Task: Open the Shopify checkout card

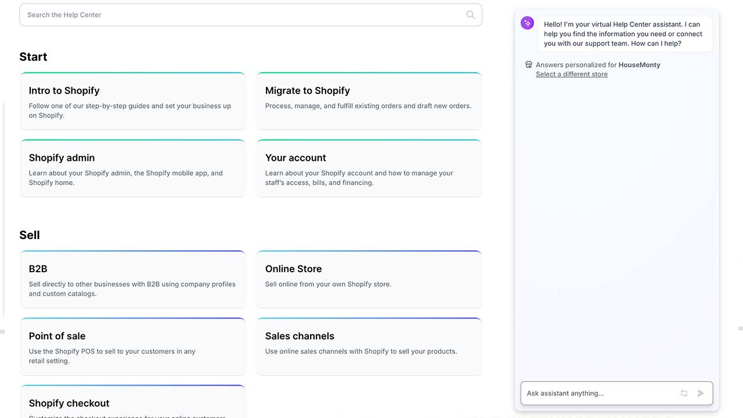Action: (133, 403)
